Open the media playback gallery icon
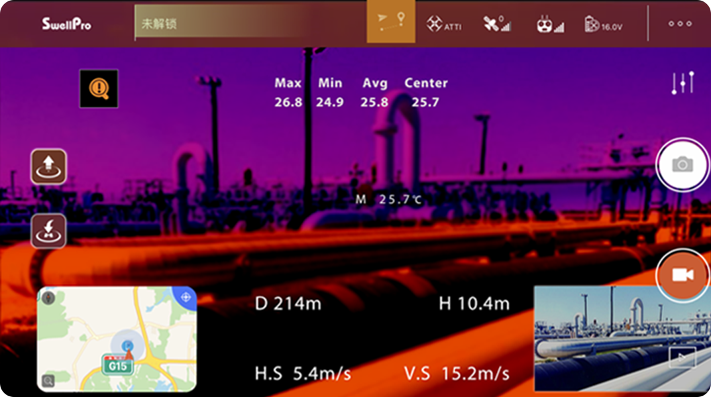 pos(682,358)
